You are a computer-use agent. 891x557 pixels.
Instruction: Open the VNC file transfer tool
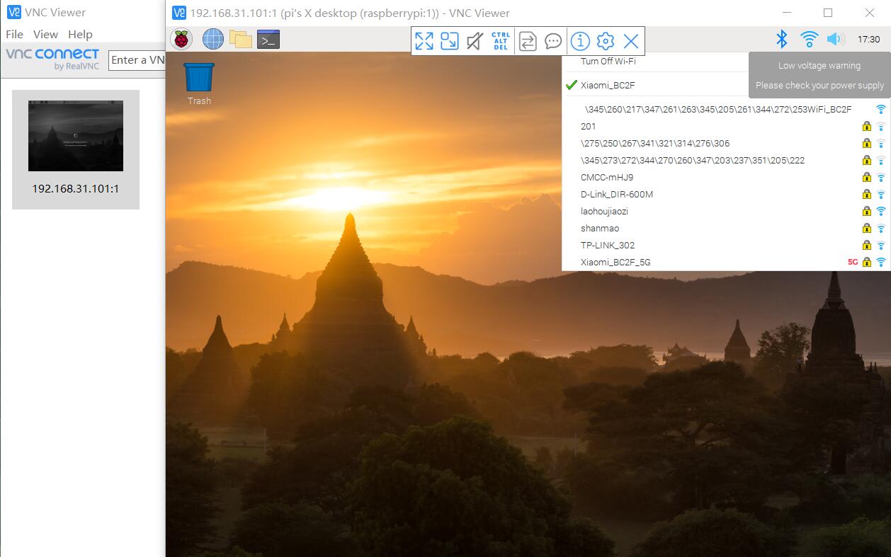(528, 41)
